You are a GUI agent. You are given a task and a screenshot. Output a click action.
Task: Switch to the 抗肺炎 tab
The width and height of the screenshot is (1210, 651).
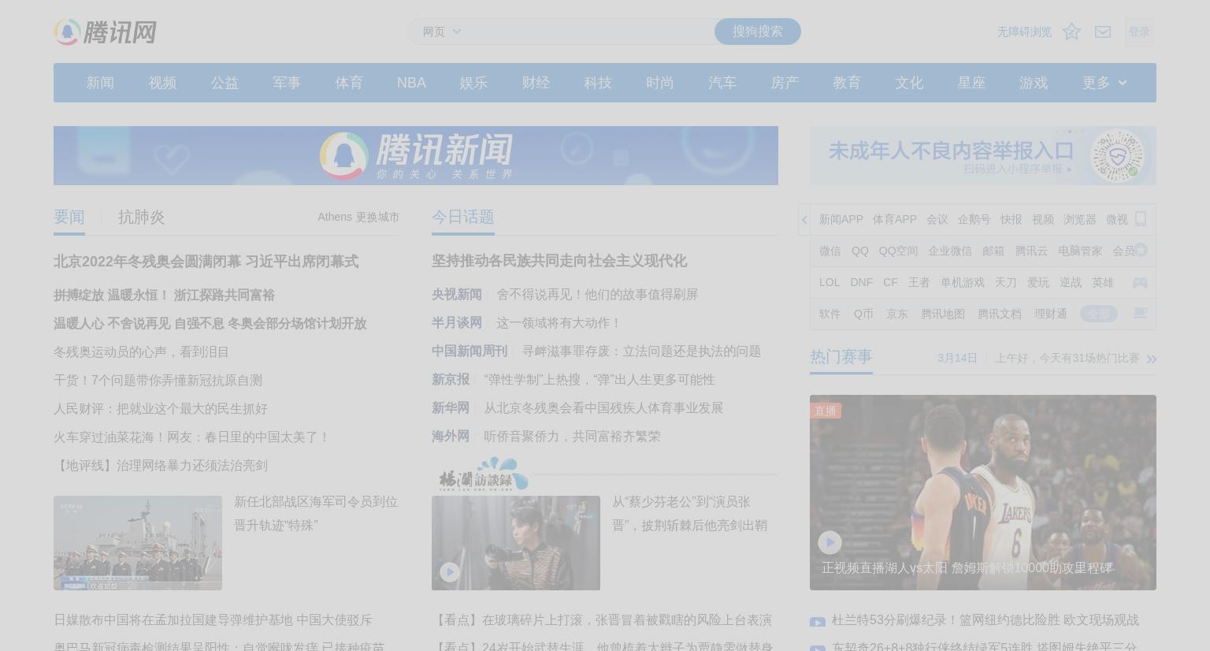[x=142, y=217]
